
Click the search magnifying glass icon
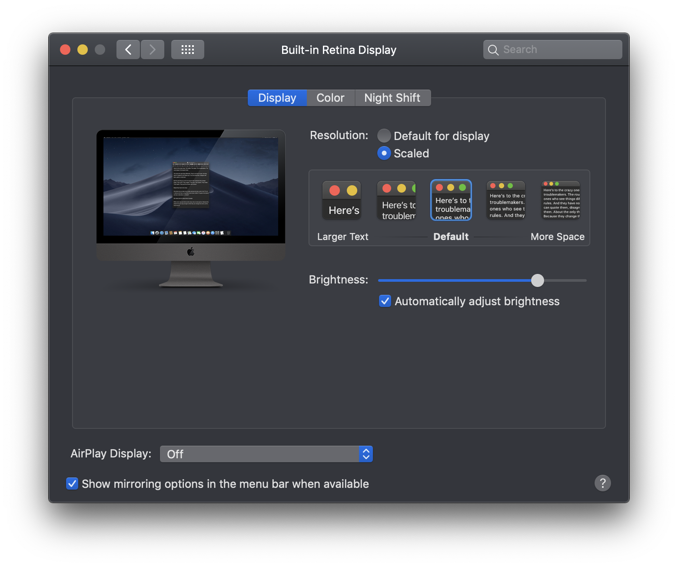click(493, 50)
